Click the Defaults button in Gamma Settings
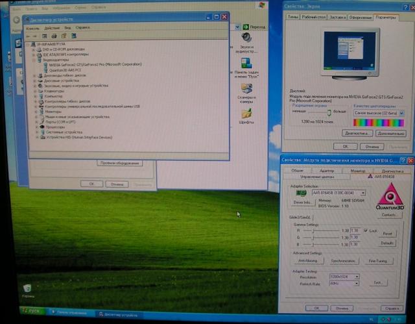Screen dimensions: 415x324 [386, 243]
